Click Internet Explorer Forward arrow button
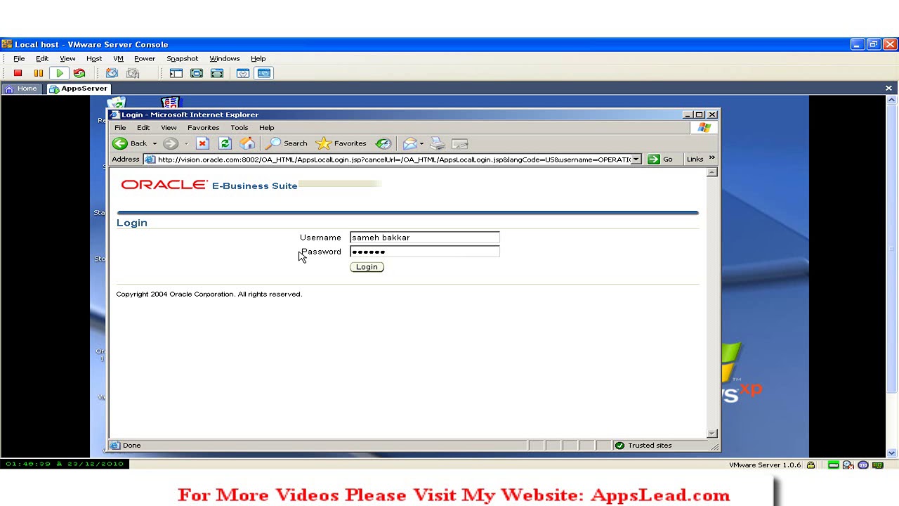Image resolution: width=899 pixels, height=506 pixels. point(170,143)
